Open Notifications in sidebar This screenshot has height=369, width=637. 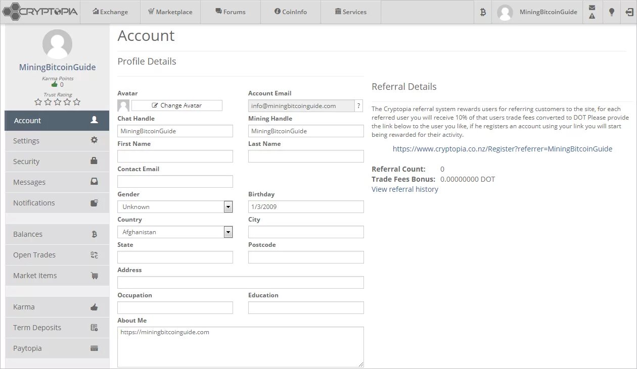click(x=57, y=203)
